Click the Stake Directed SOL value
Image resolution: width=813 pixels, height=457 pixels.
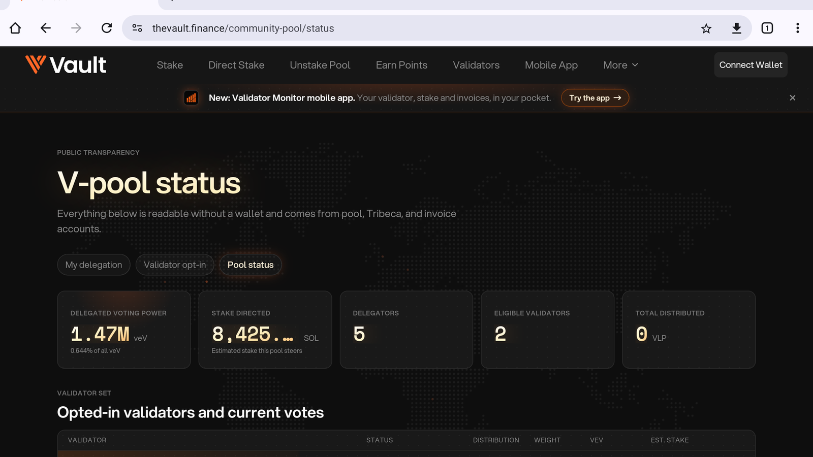(x=253, y=335)
